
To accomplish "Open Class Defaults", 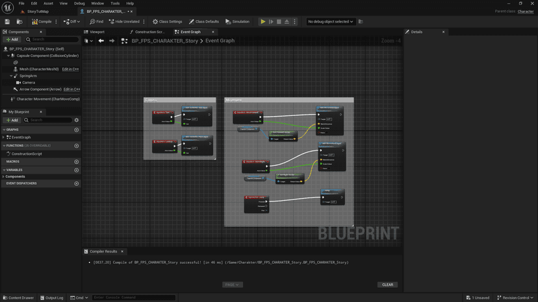I will point(203,21).
